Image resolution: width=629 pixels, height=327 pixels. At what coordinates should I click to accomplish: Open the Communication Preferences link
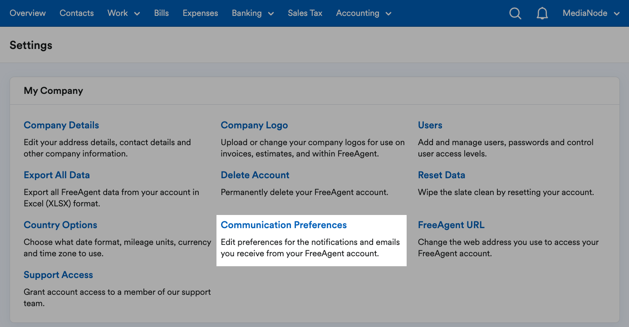point(284,225)
